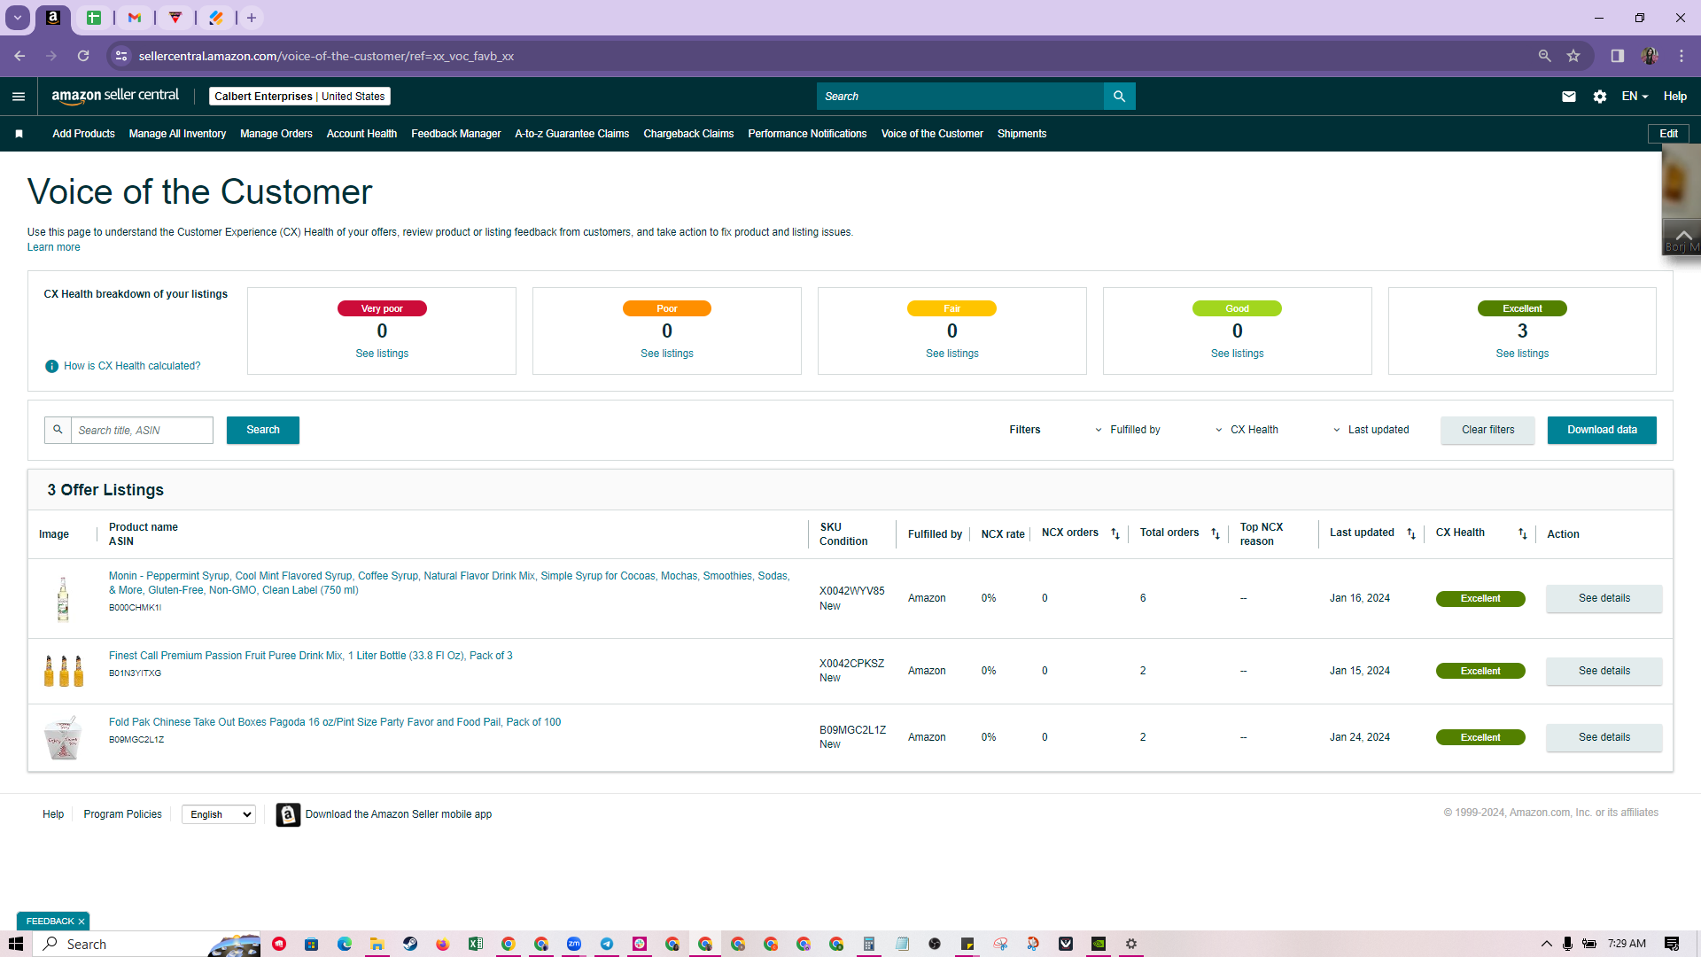The image size is (1701, 957).
Task: Go to Manage All Inventory
Action: (x=177, y=134)
